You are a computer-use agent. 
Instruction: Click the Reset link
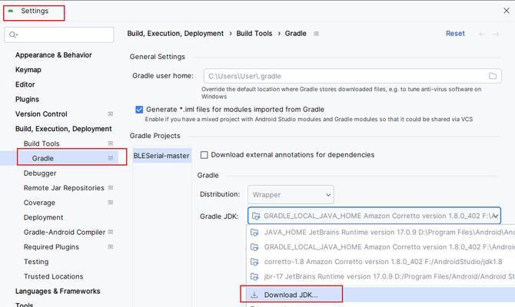click(455, 34)
